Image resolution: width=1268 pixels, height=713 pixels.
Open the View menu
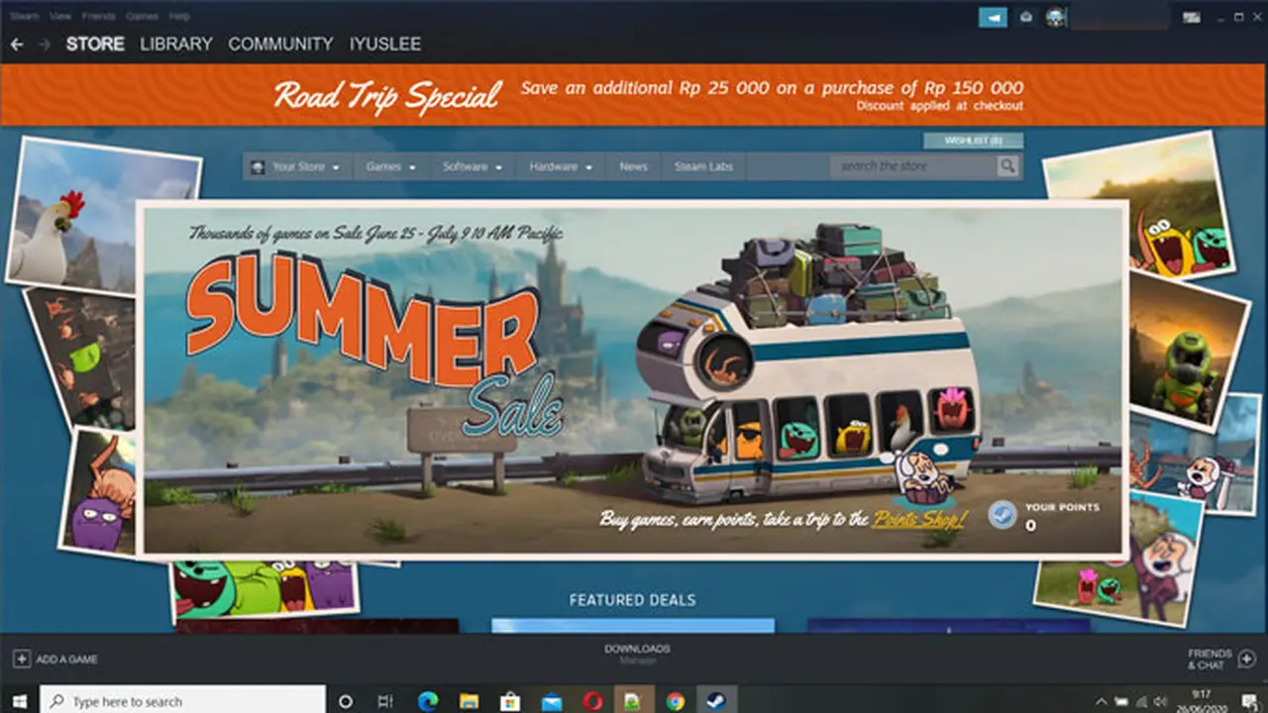(x=60, y=17)
